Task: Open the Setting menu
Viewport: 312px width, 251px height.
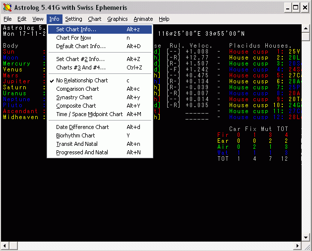Action: point(73,19)
